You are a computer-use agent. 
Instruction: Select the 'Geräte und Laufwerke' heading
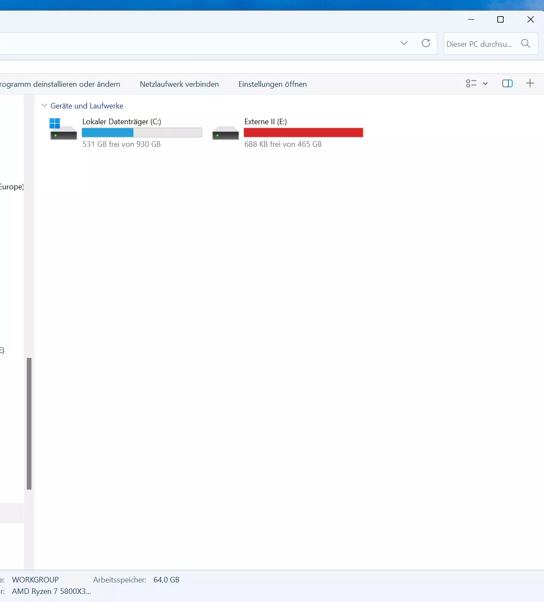tap(87, 106)
